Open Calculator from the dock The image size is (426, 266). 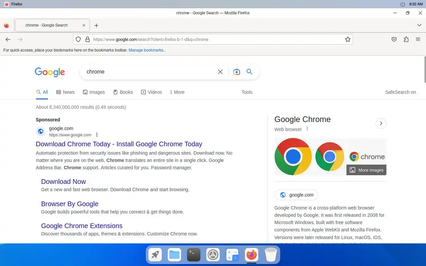232,255
